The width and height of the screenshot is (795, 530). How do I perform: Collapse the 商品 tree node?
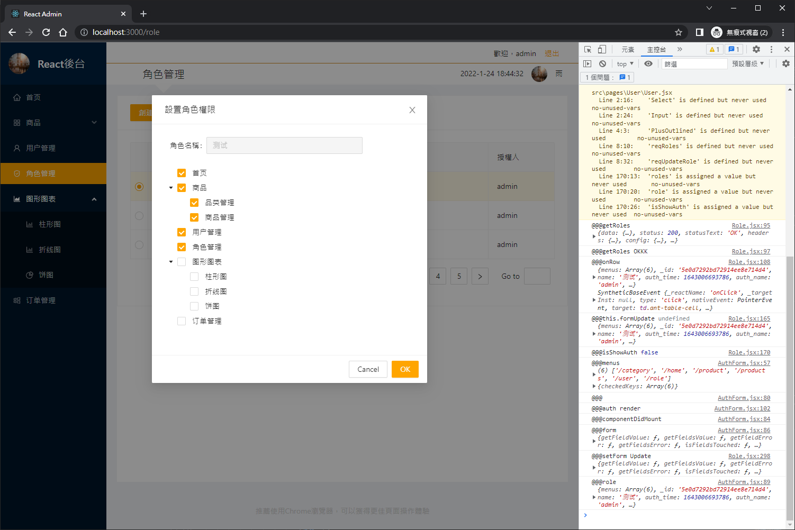pyautogui.click(x=171, y=188)
